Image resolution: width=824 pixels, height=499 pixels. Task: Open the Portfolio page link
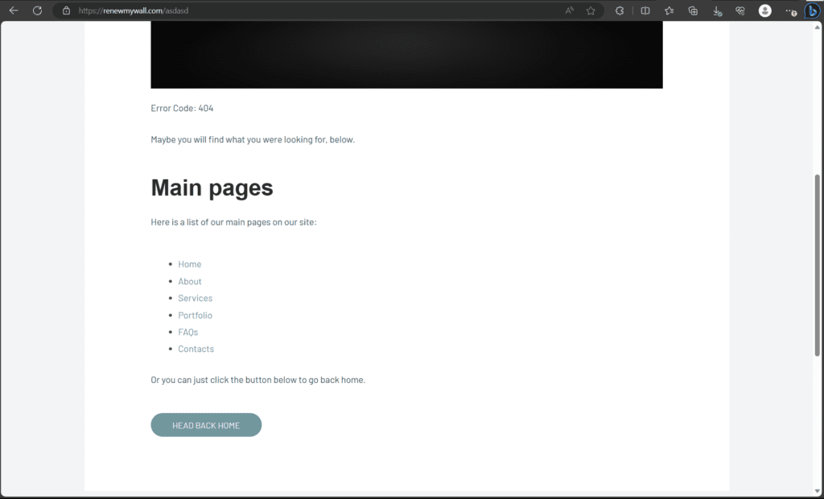195,315
